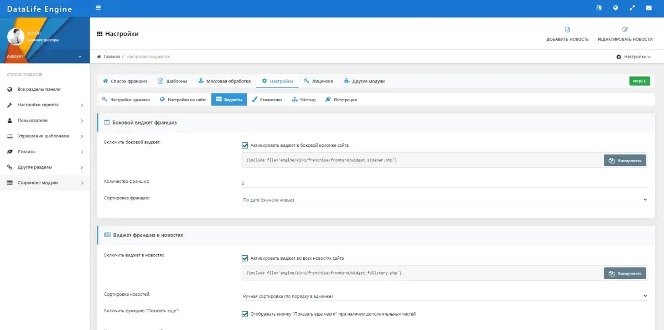
Task: Copy the widget_sidebar.php include code
Action: click(x=625, y=161)
